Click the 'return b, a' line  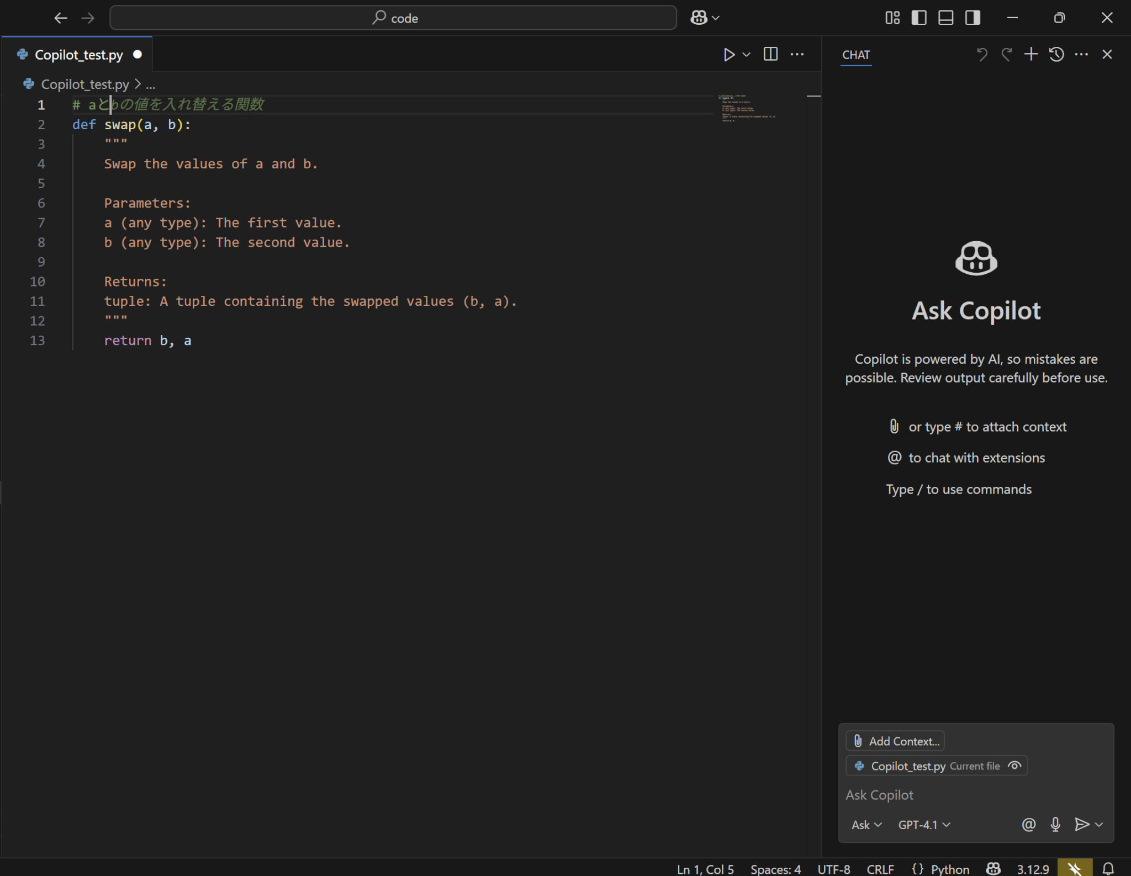147,341
